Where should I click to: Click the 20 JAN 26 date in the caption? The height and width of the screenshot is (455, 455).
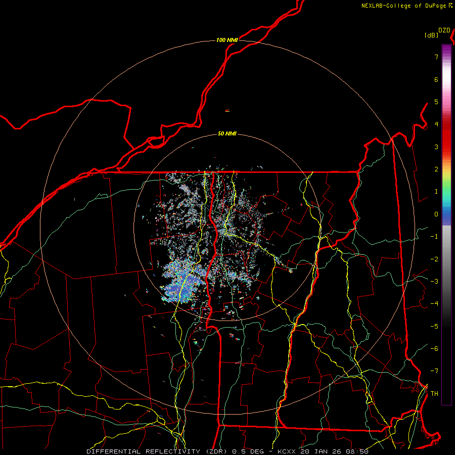pyautogui.click(x=321, y=451)
